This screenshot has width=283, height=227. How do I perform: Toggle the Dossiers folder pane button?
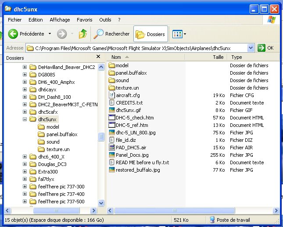click(x=150, y=34)
